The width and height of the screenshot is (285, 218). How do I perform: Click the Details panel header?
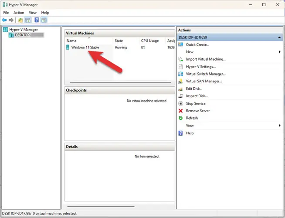click(x=119, y=147)
